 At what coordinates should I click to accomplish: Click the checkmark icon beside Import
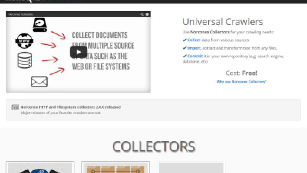(185, 48)
